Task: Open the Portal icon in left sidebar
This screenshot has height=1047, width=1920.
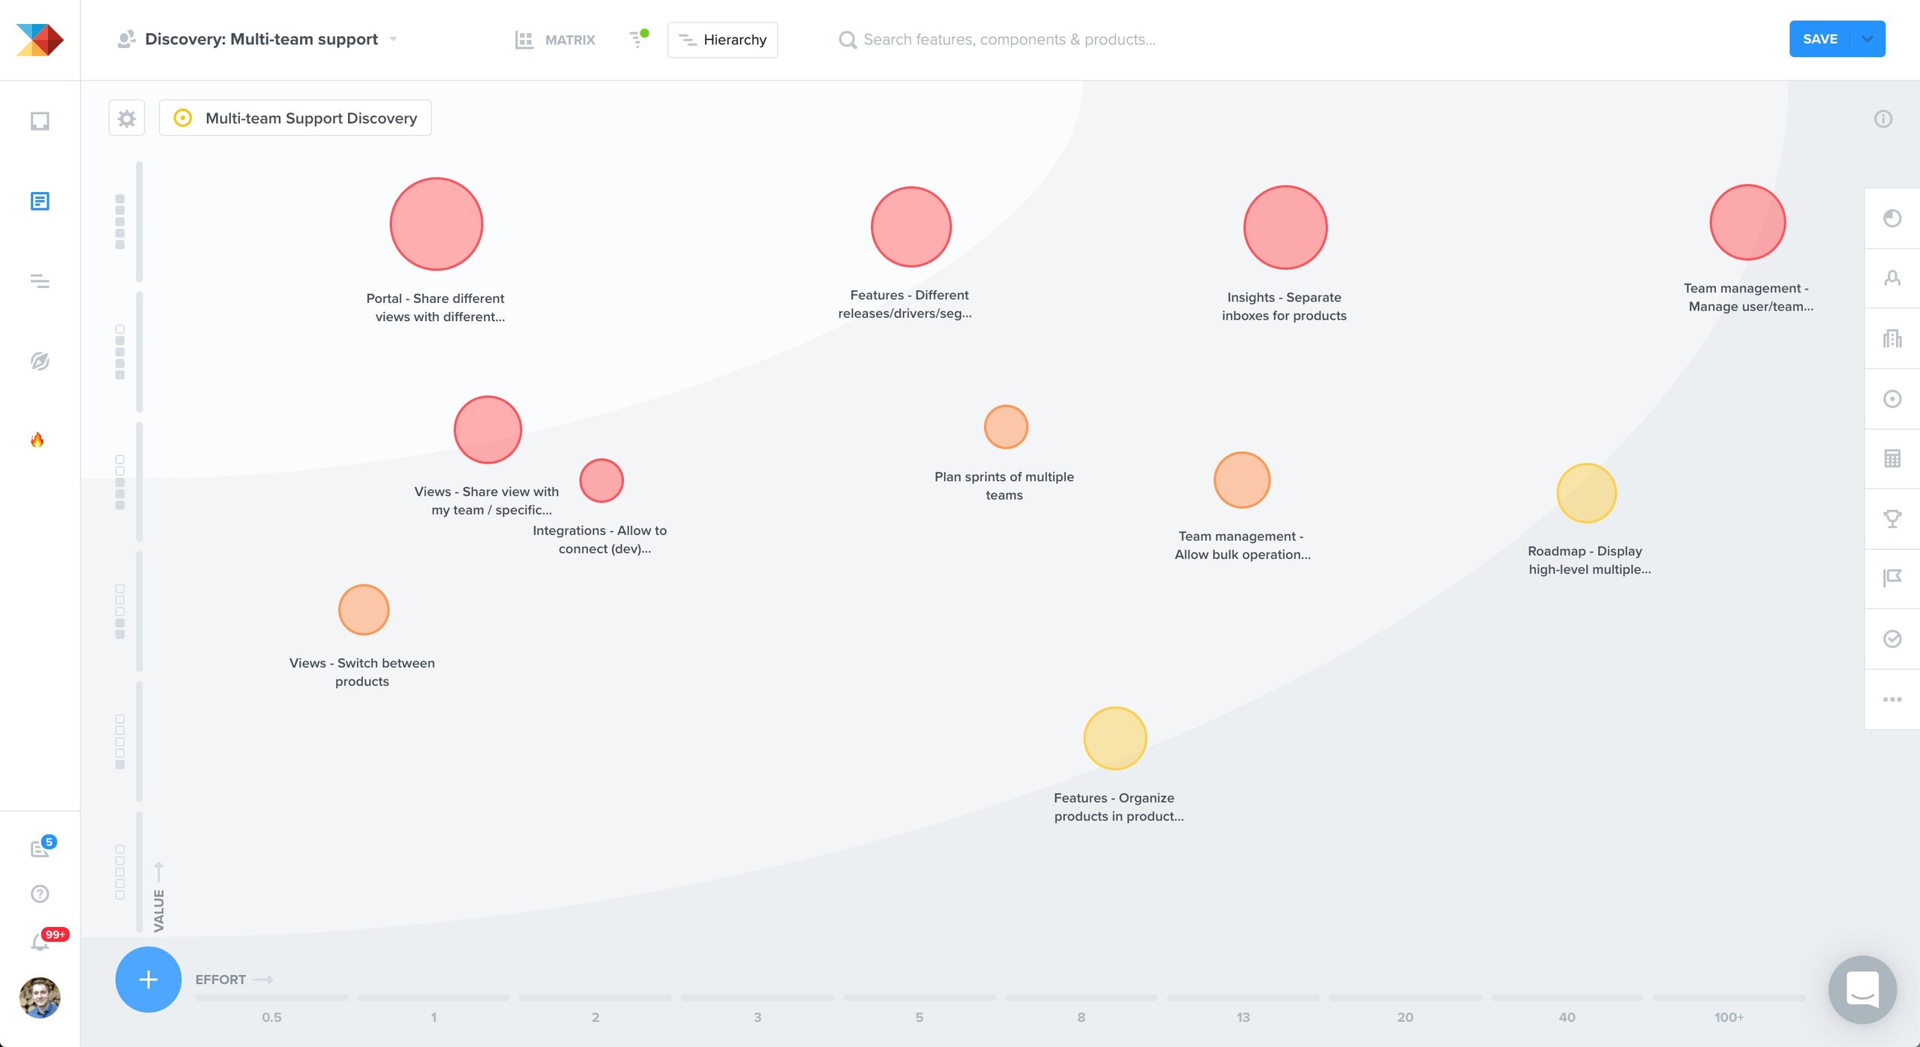Action: click(39, 120)
